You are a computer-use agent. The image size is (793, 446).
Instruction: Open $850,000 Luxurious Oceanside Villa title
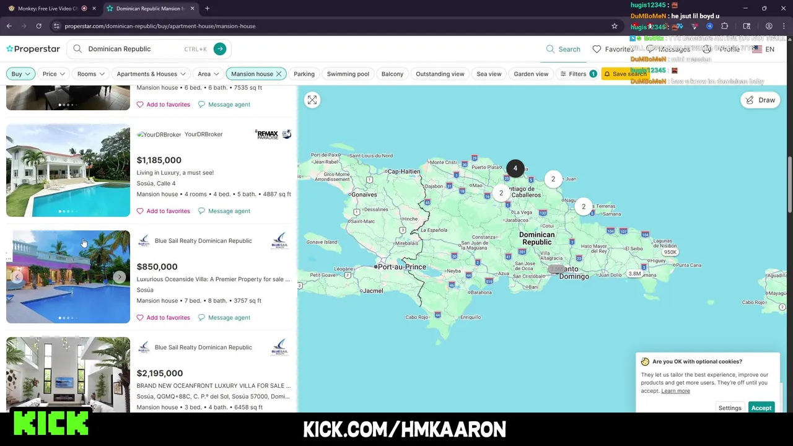(x=213, y=279)
